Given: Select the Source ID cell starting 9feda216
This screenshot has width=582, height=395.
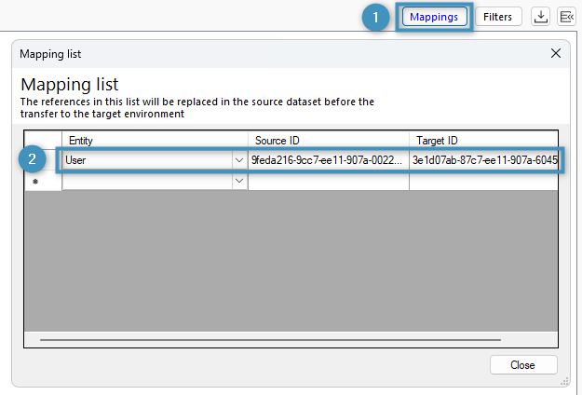Looking at the screenshot, I should [x=329, y=160].
